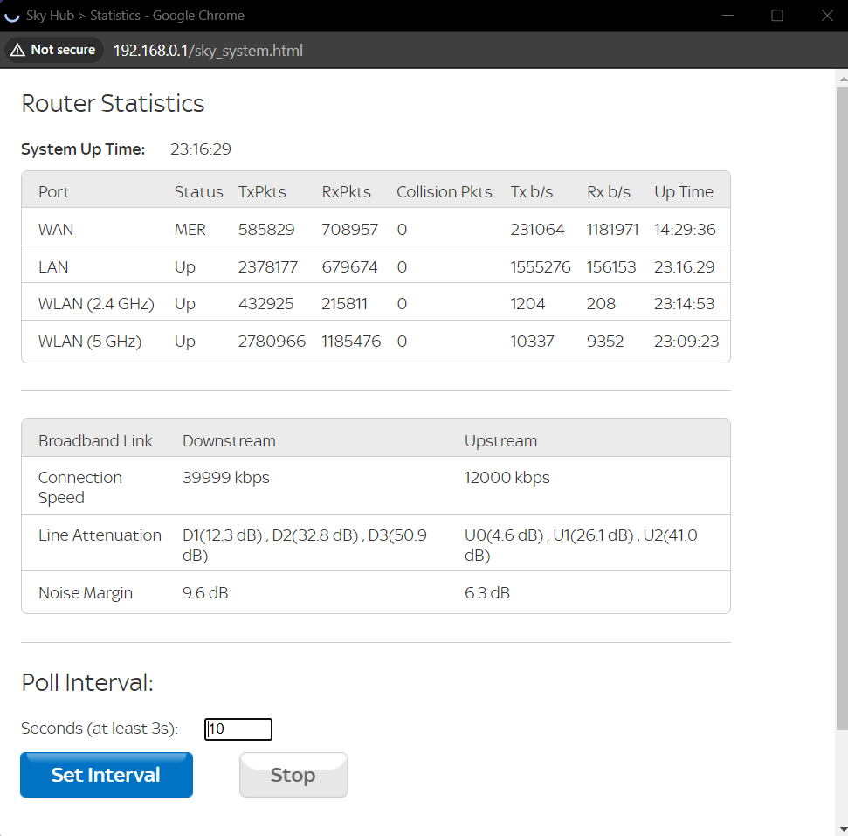This screenshot has height=836, width=848.
Task: Click the Sky Hub loading favicon
Action: 12,16
